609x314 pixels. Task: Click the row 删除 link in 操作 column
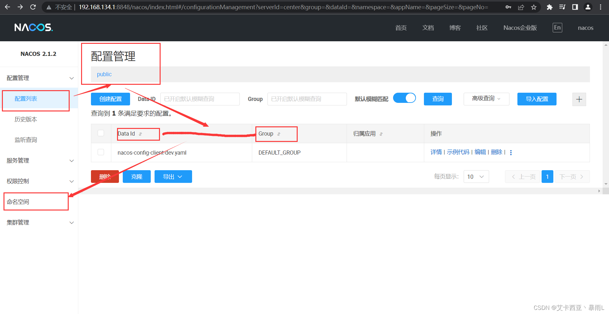pyautogui.click(x=496, y=152)
